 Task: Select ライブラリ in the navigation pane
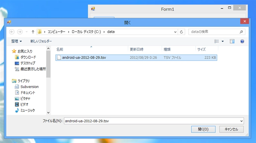[x=23, y=81]
